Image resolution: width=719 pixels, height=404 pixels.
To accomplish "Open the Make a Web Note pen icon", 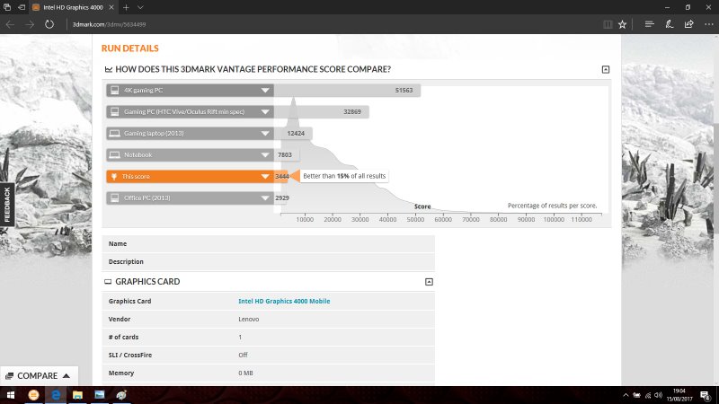I will click(x=669, y=24).
